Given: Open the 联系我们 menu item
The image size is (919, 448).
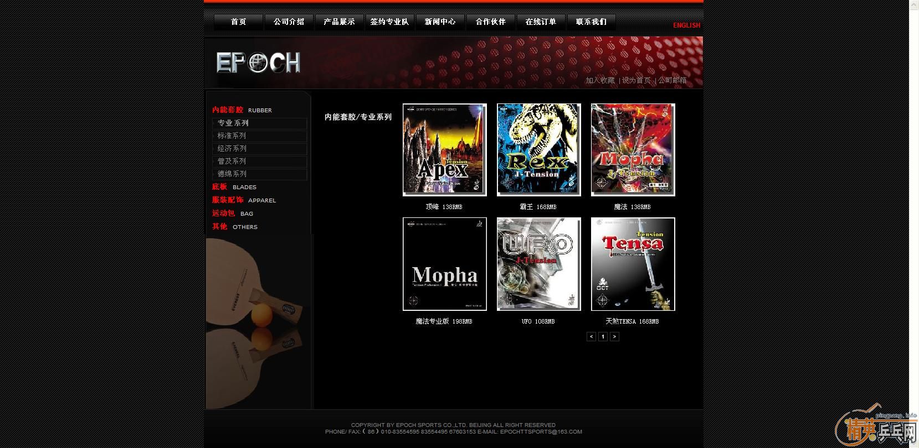Looking at the screenshot, I should (591, 22).
